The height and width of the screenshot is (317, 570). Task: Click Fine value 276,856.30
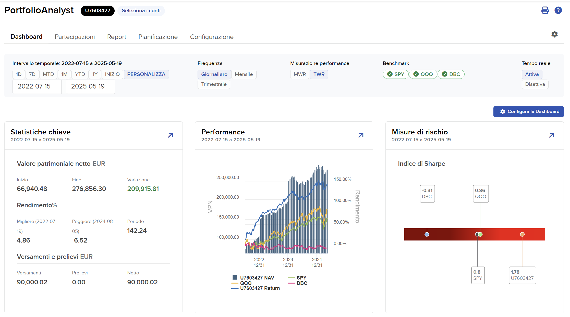click(x=89, y=189)
